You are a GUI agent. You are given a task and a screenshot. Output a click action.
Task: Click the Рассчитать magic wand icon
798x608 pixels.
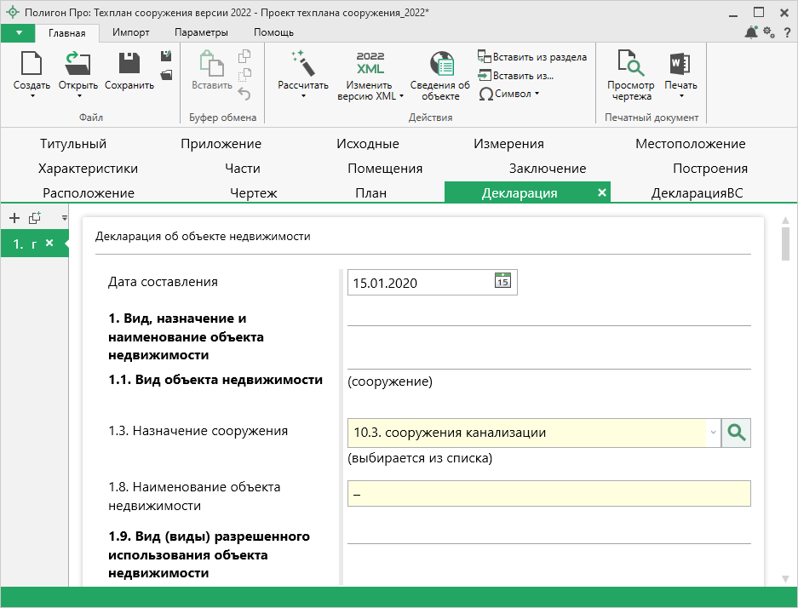tap(302, 63)
